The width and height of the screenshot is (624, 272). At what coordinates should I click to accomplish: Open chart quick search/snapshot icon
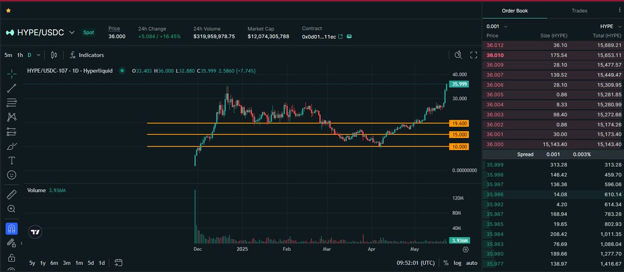458,55
